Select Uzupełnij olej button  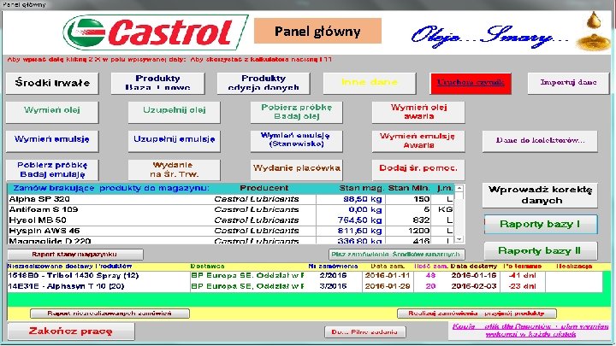coord(174,112)
